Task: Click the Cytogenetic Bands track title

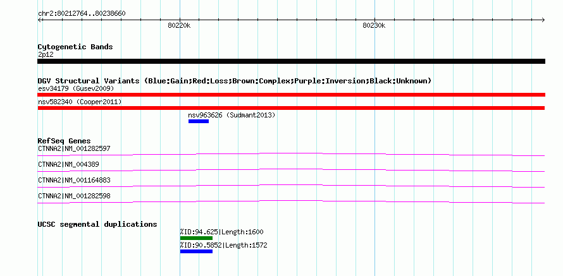Action: click(75, 47)
